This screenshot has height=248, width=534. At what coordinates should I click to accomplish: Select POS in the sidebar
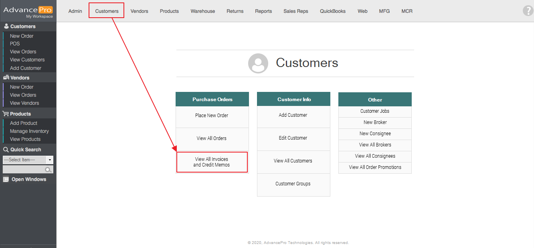15,44
